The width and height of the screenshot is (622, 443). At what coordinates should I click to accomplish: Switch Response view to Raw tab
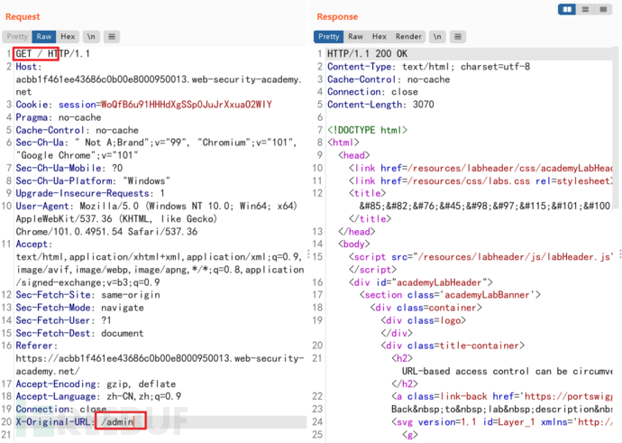tap(355, 37)
